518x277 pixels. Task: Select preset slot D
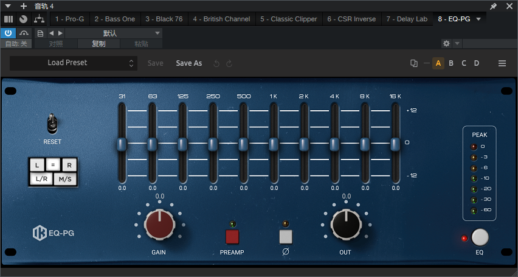coord(477,63)
